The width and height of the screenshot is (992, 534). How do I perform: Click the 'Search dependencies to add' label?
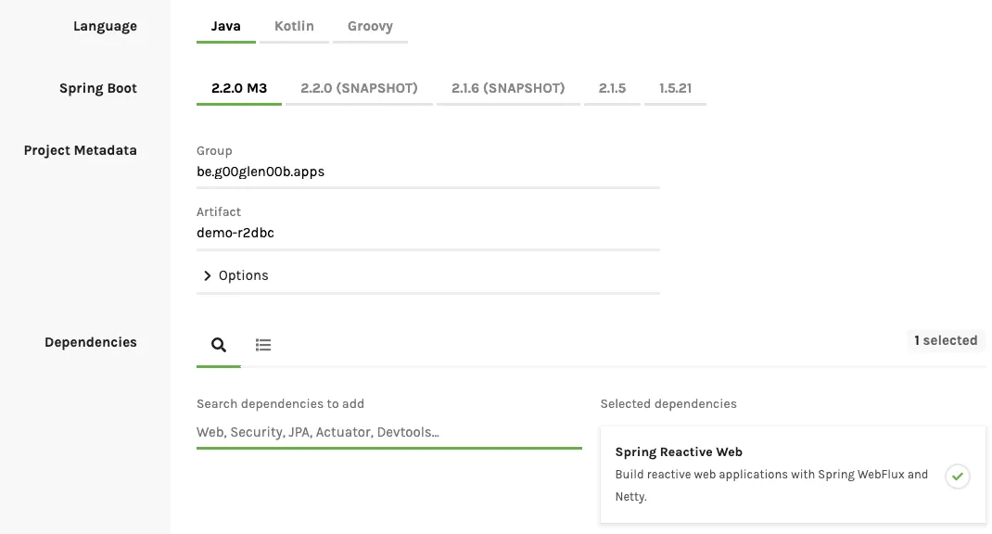pyautogui.click(x=280, y=403)
